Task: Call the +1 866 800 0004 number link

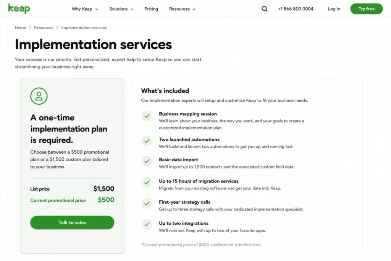Action: click(296, 9)
